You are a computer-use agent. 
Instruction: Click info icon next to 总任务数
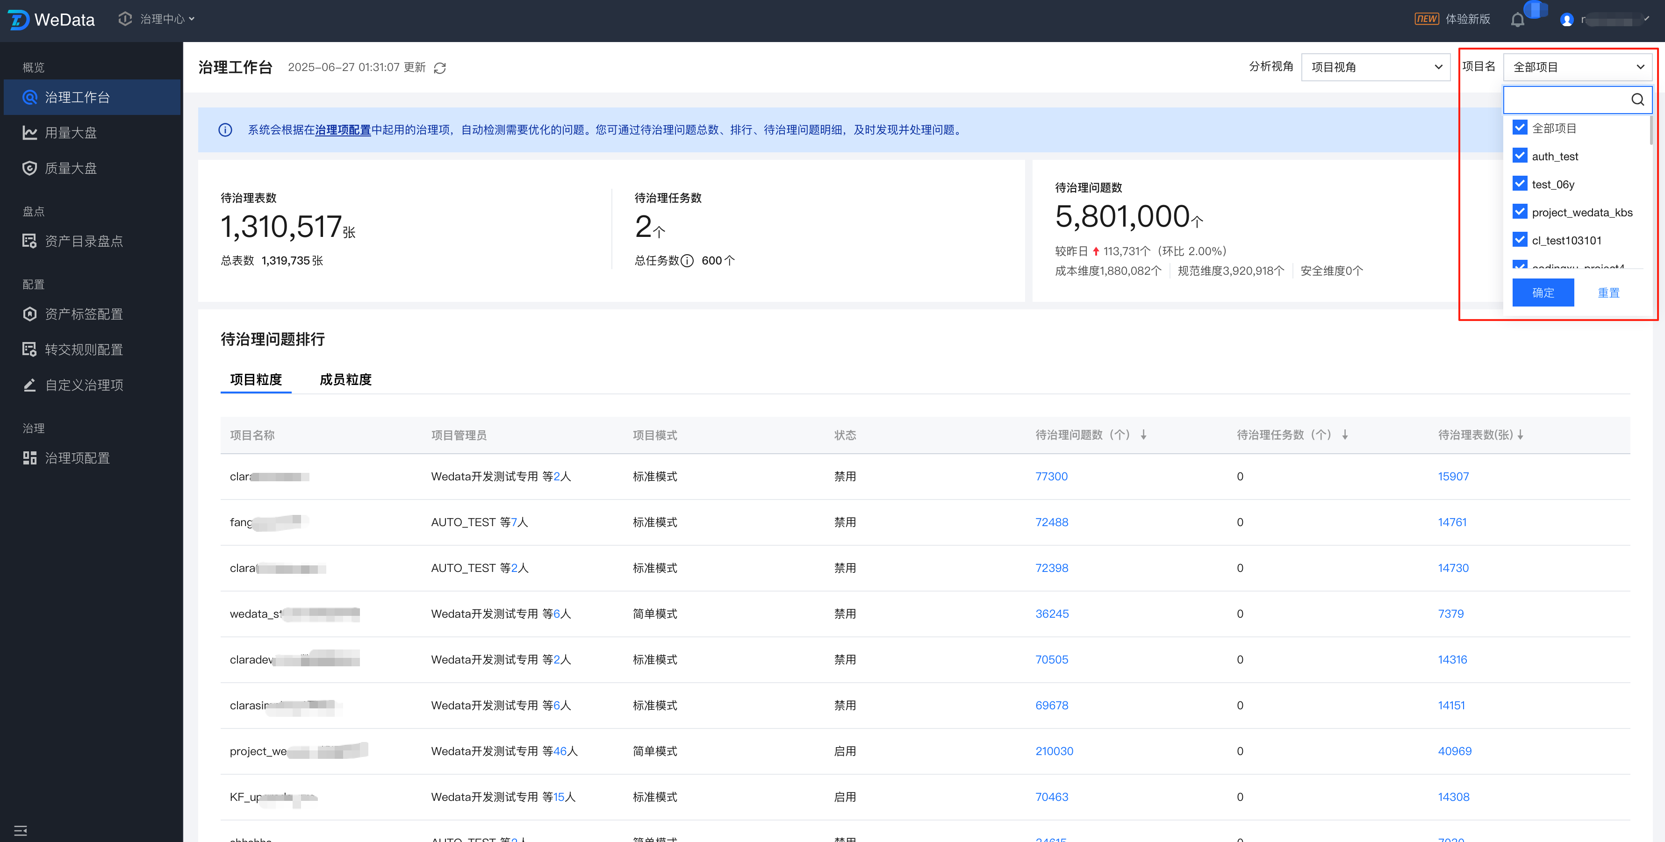tap(687, 261)
